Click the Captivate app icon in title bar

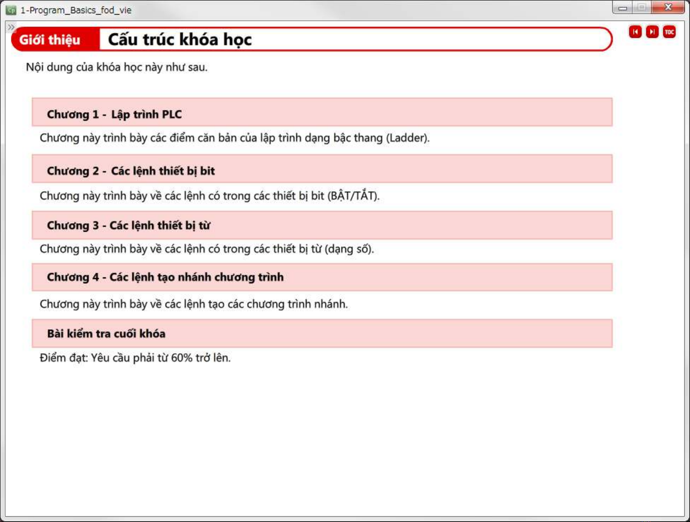(11, 10)
